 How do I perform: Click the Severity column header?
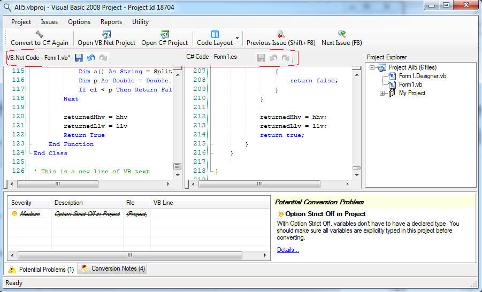[21, 203]
